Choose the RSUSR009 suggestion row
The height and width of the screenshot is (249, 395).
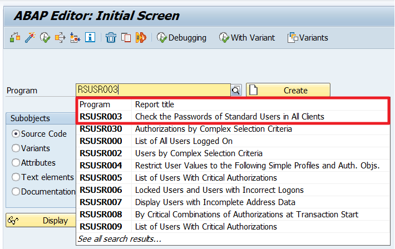pyautogui.click(x=233, y=227)
